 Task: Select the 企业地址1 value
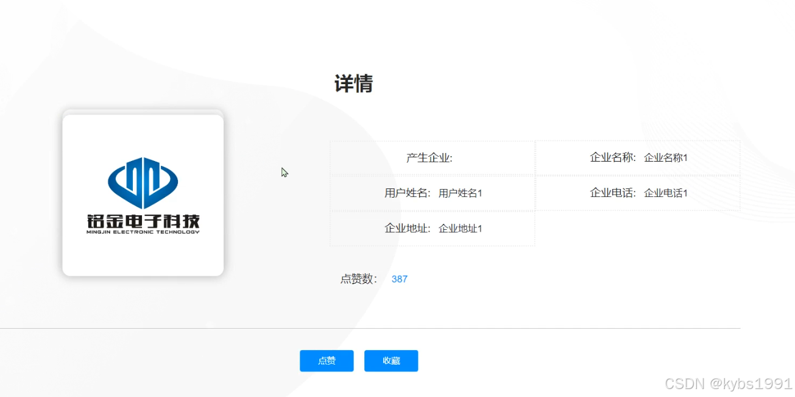(461, 229)
